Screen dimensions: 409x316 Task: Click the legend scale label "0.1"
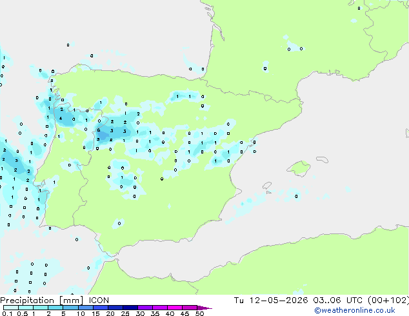(x=7, y=313)
